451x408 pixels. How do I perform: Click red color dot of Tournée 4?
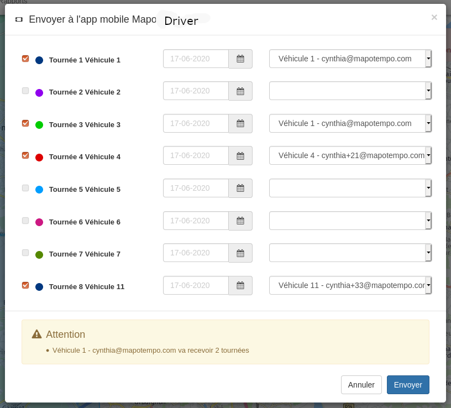click(39, 158)
